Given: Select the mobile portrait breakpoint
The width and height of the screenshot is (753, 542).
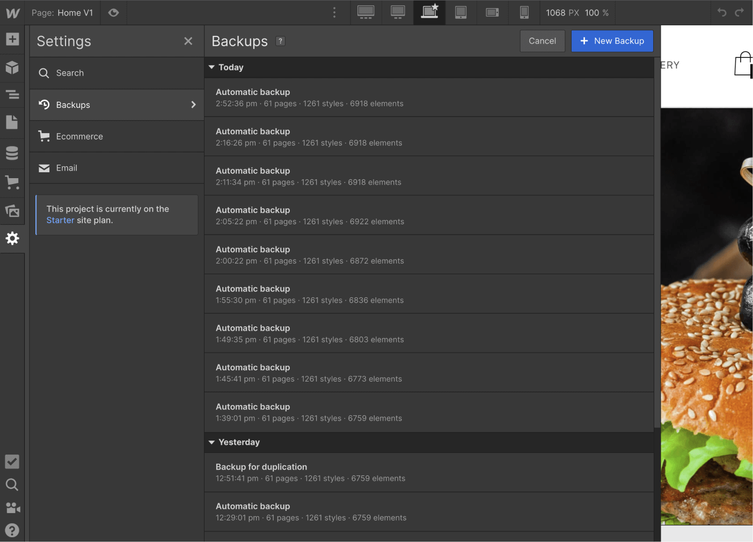Looking at the screenshot, I should [524, 12].
